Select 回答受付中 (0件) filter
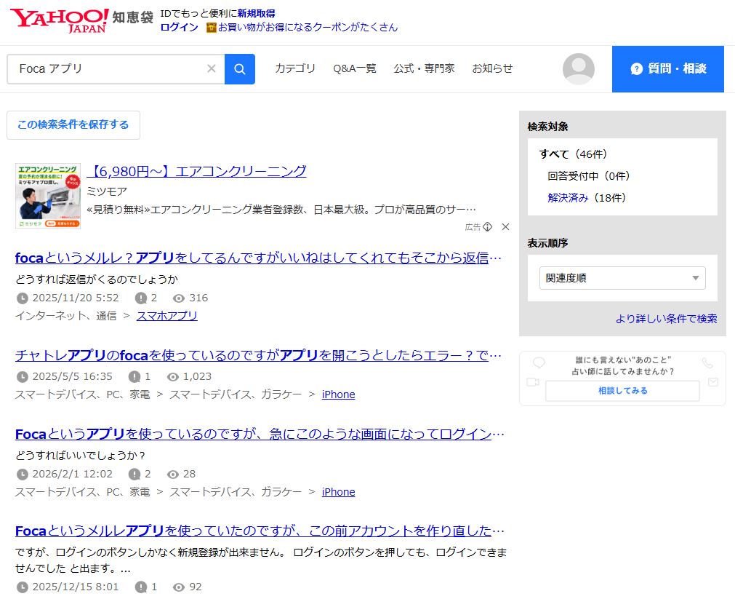735x599 pixels. (x=588, y=176)
